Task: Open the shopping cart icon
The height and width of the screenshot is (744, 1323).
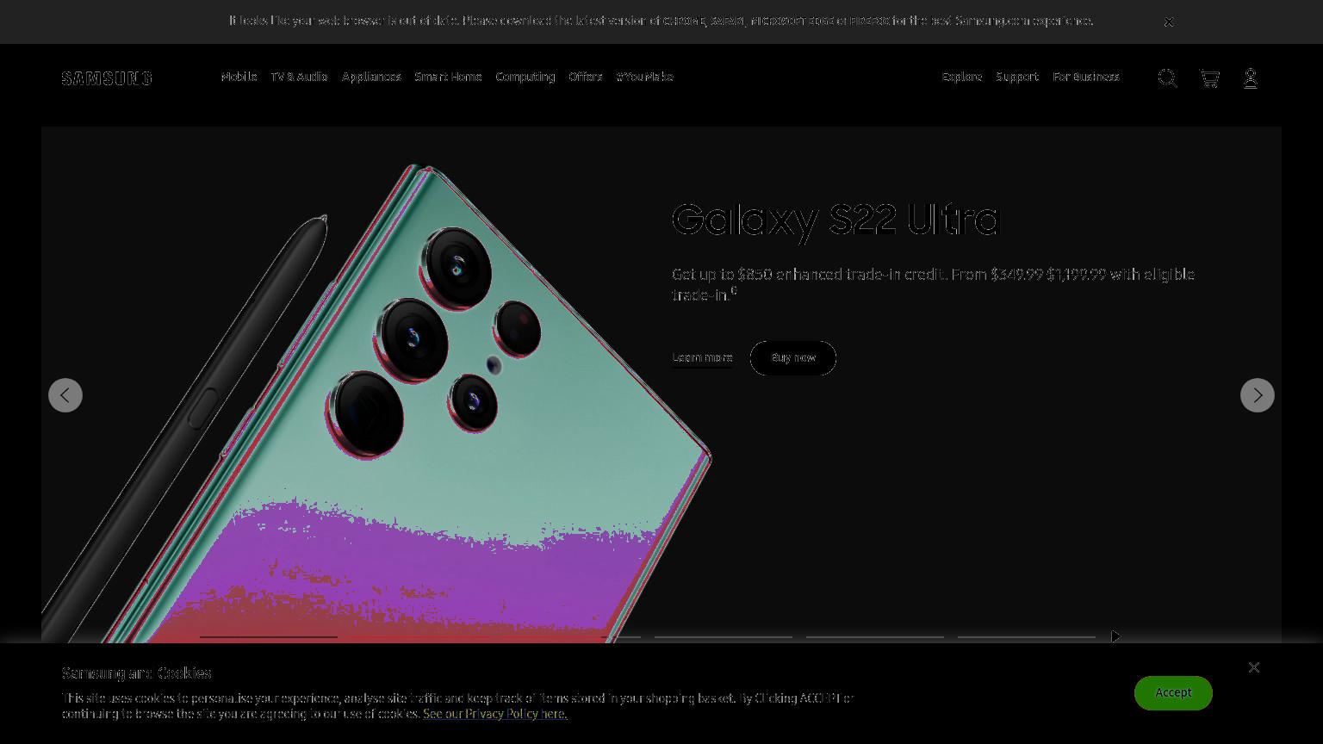Action: pyautogui.click(x=1209, y=78)
